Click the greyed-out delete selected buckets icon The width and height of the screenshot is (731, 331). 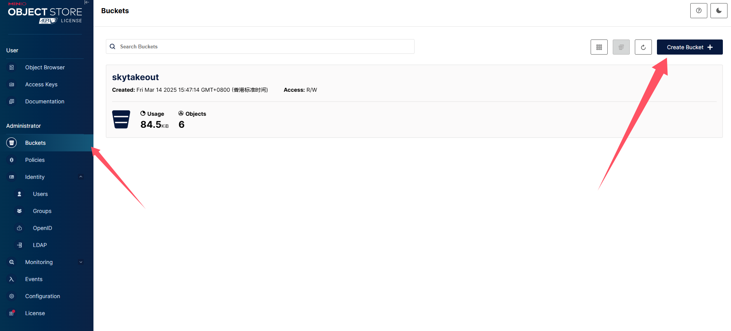(x=621, y=47)
